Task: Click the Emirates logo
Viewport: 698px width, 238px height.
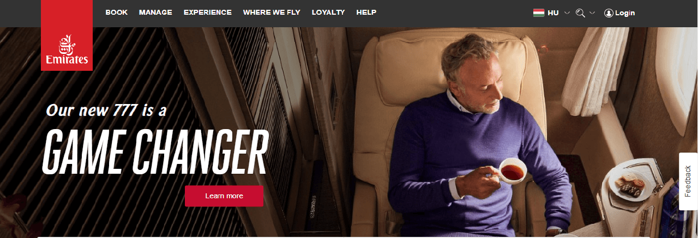Action: coord(67,35)
